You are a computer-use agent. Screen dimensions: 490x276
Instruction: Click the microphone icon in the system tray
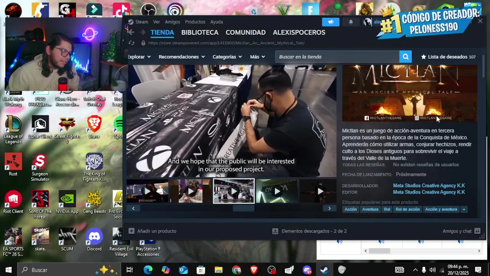(424, 270)
